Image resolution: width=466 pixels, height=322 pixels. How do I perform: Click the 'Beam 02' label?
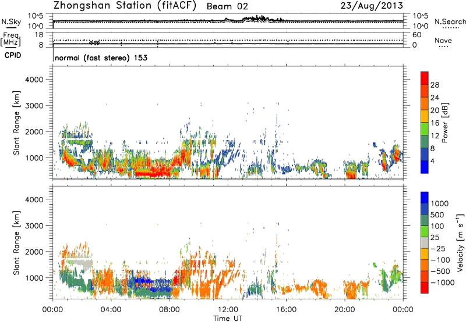point(227,6)
